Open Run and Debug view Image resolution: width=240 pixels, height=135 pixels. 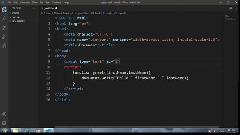coord(4,37)
